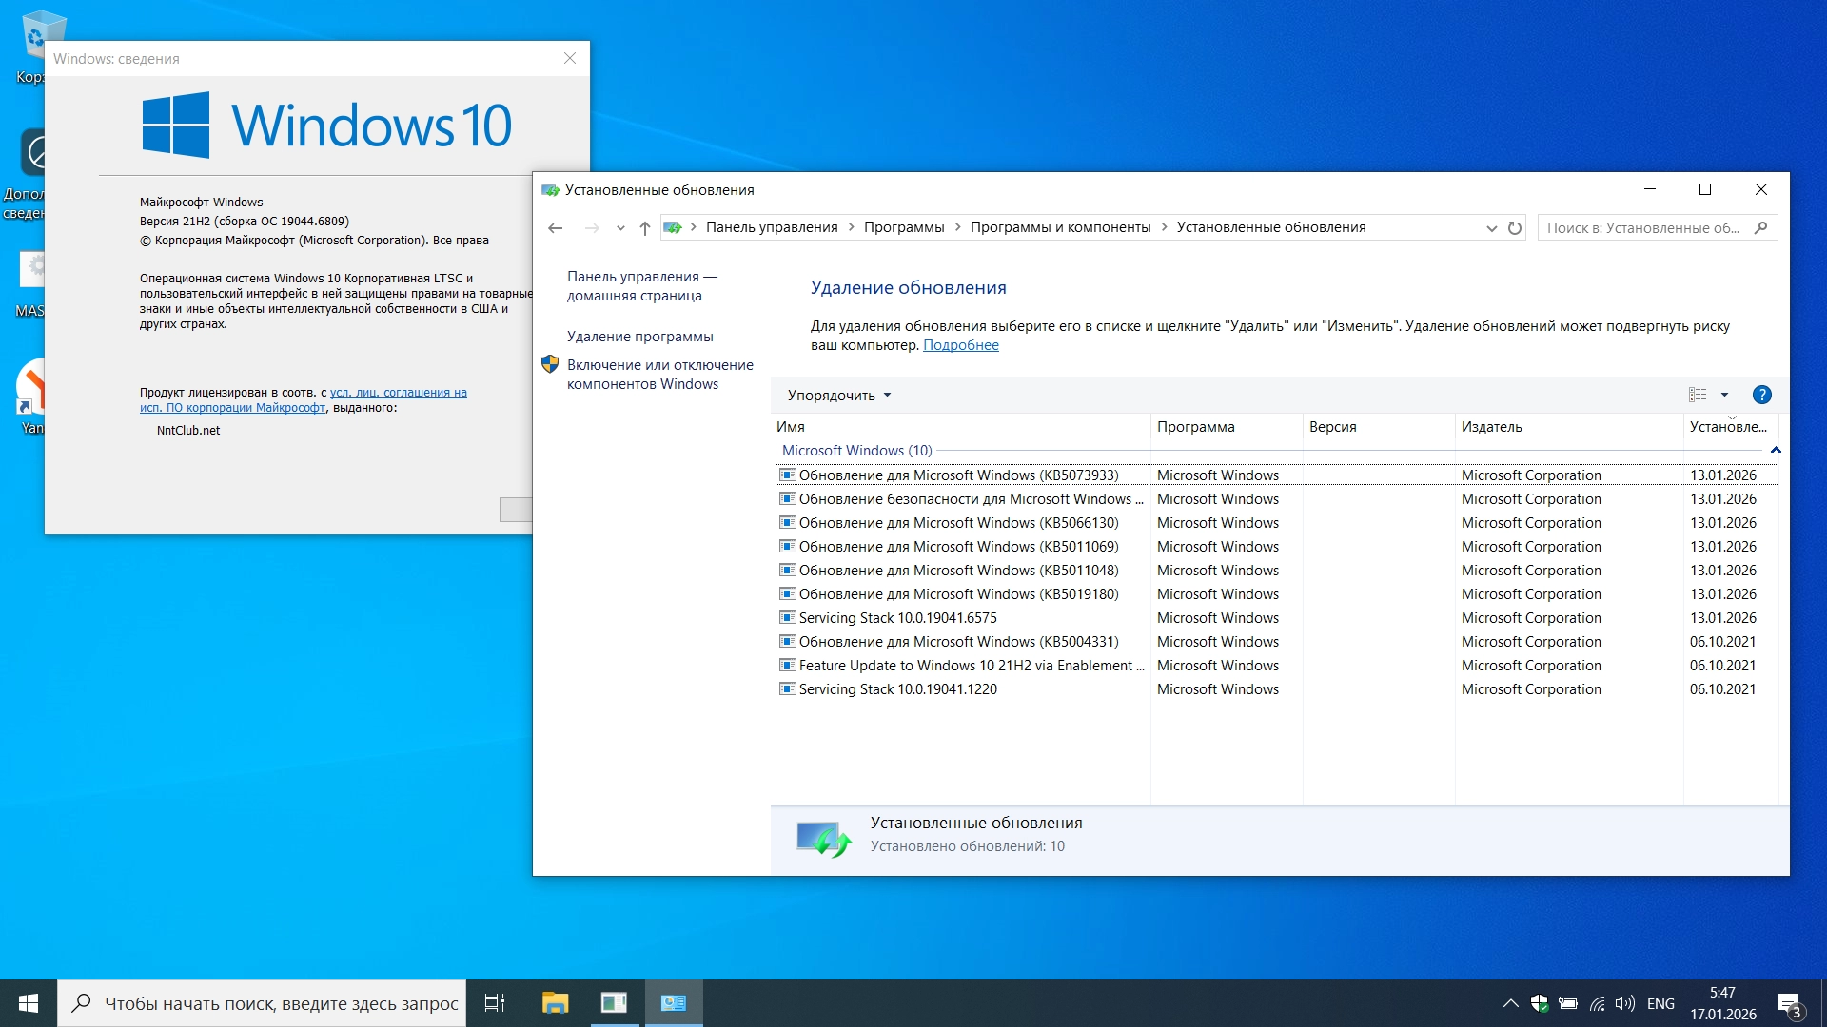Collapse the Microsoft Windows (10) group
The image size is (1827, 1027).
pos(1776,451)
